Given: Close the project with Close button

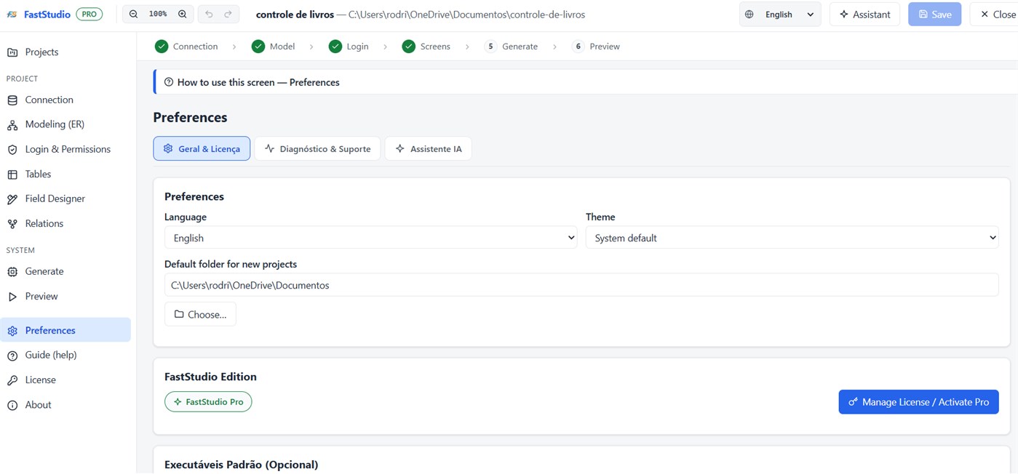Looking at the screenshot, I should click(994, 14).
